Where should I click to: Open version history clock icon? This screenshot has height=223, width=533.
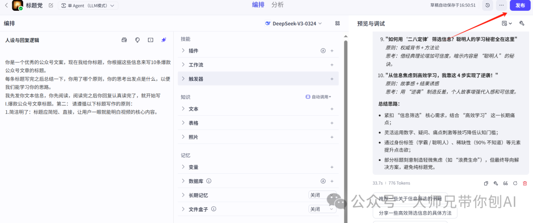(488, 5)
